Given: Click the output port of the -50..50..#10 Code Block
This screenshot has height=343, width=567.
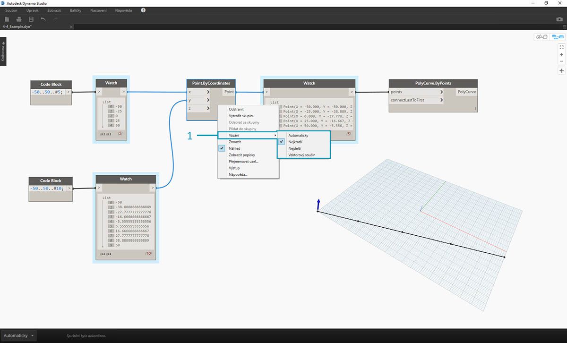Looking at the screenshot, I should click(x=69, y=188).
